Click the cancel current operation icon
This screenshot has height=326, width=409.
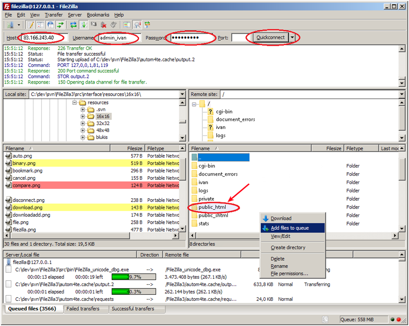click(x=94, y=25)
